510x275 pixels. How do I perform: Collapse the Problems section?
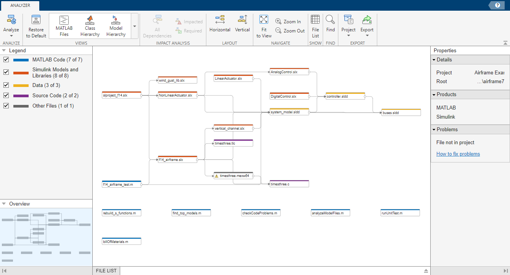434,130
